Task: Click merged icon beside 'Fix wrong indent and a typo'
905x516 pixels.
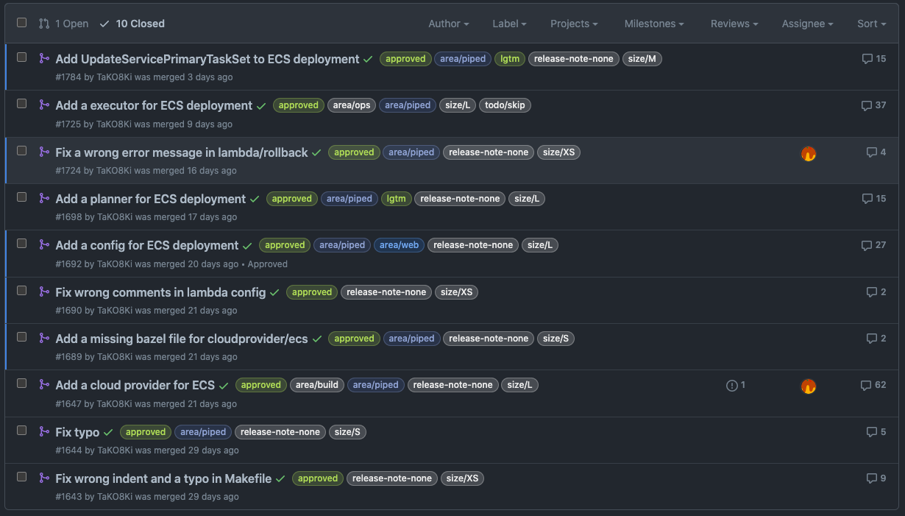Action: click(44, 478)
